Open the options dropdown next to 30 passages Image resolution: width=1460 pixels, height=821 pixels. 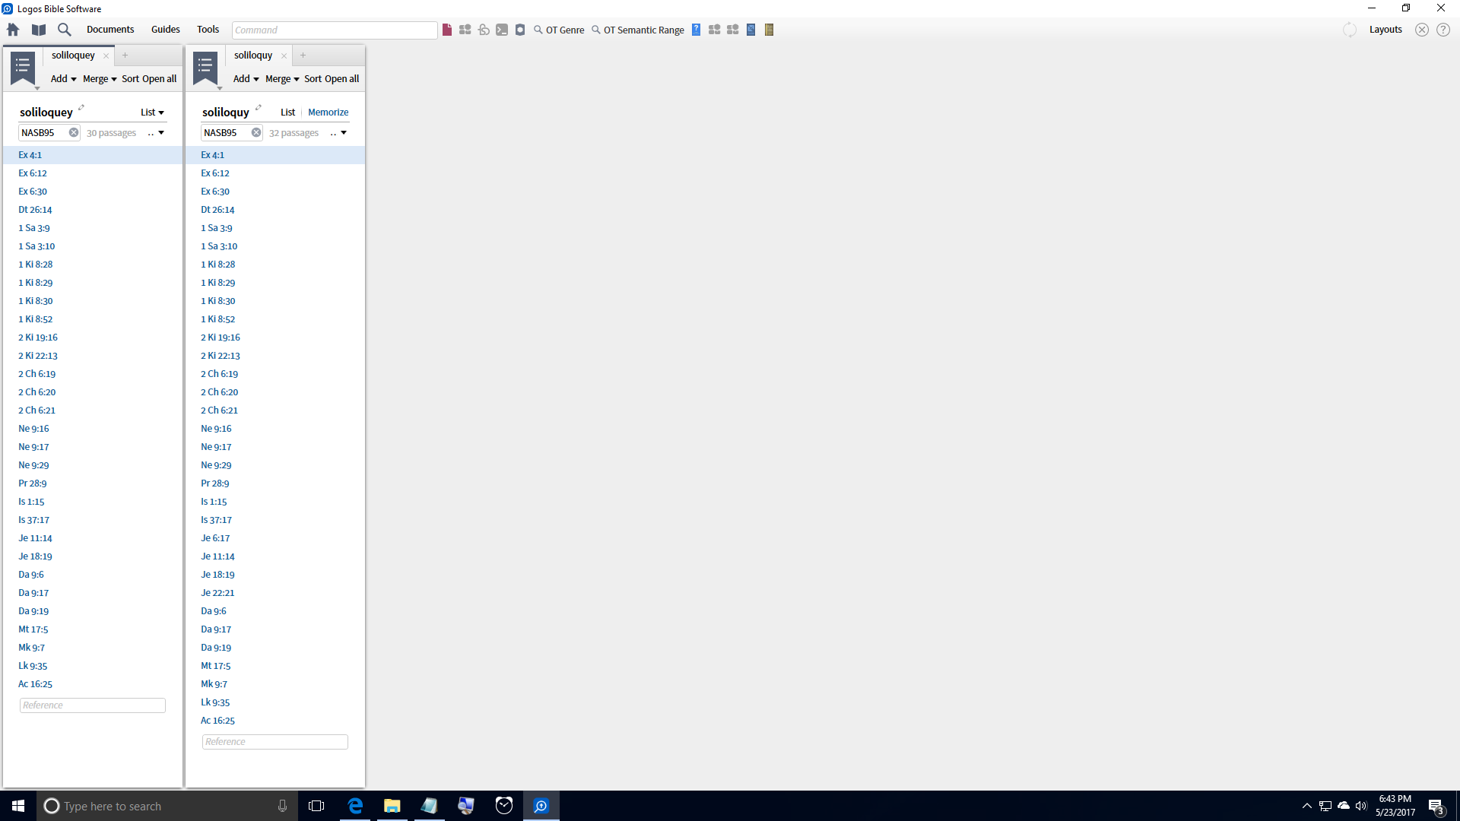tap(157, 133)
